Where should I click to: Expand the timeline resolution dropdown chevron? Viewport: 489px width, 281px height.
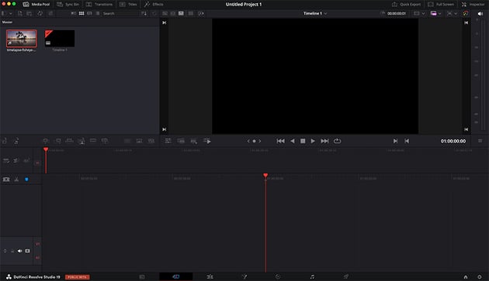423,14
